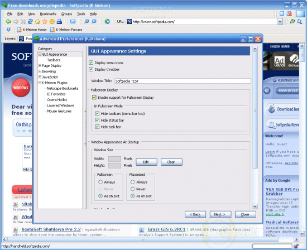
Task: Select Toolbars in category tree
Action: tap(54, 60)
